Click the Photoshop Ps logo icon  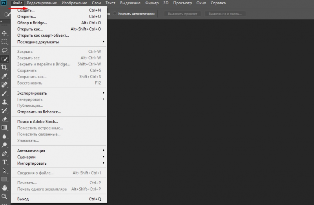tap(4, 3)
